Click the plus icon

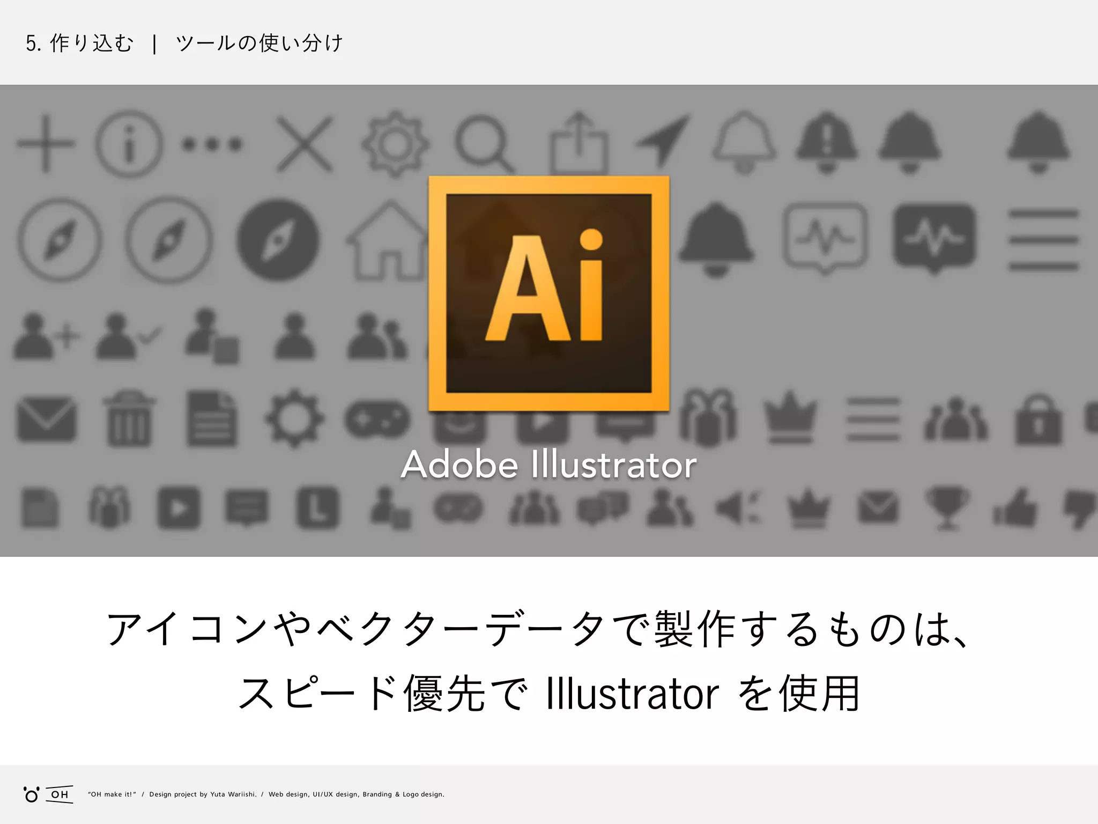[x=46, y=143]
